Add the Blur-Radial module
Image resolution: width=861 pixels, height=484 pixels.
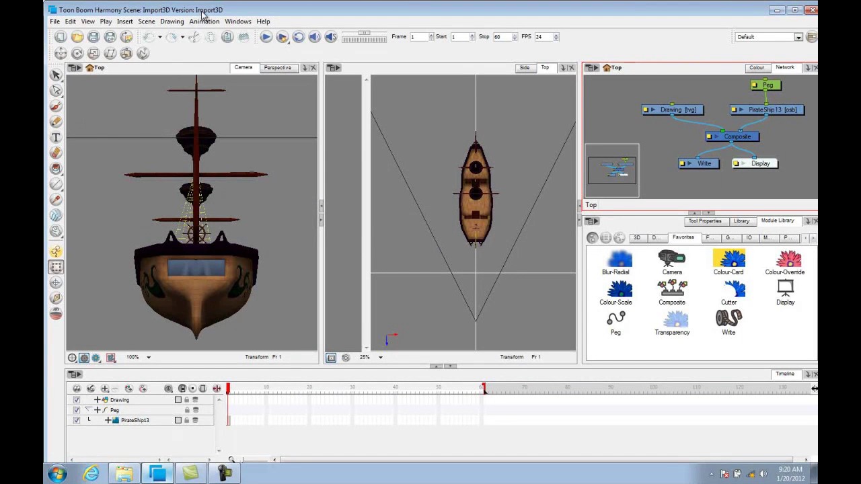tap(616, 263)
